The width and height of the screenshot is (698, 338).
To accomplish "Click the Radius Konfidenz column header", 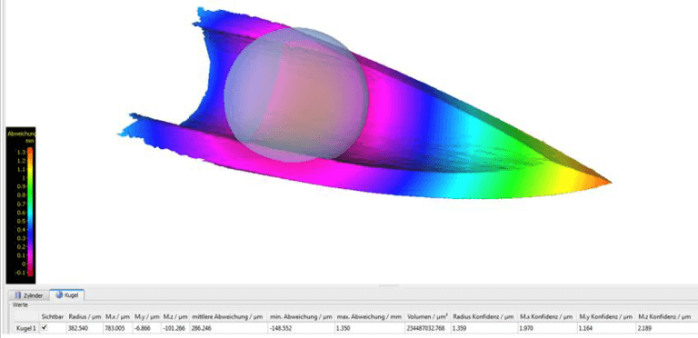I will [x=484, y=317].
